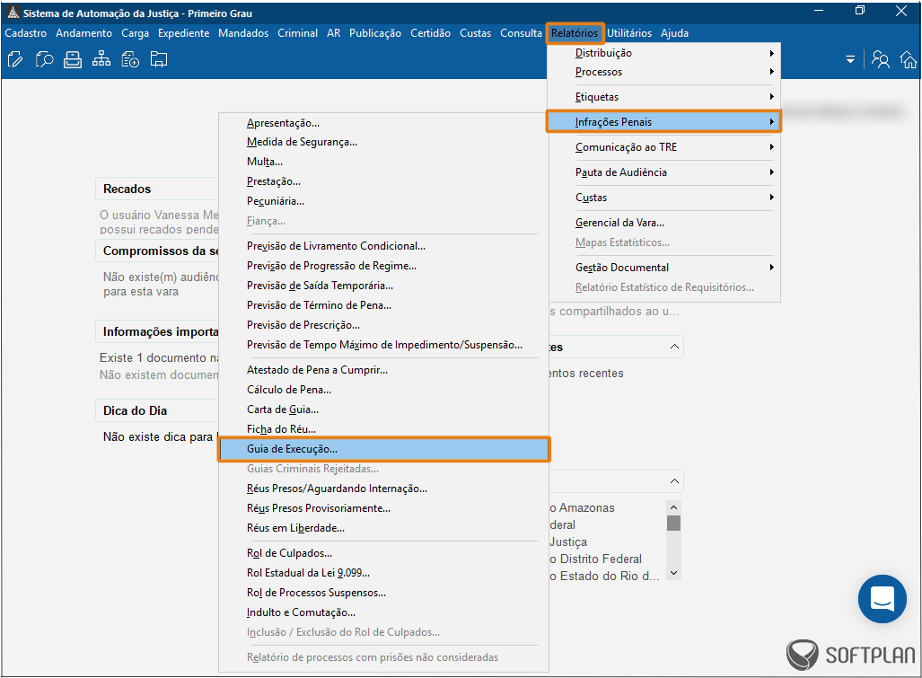Select Rol Estadual da Lei 9.099...
Viewport: 922px width, 678px height.
[383, 573]
